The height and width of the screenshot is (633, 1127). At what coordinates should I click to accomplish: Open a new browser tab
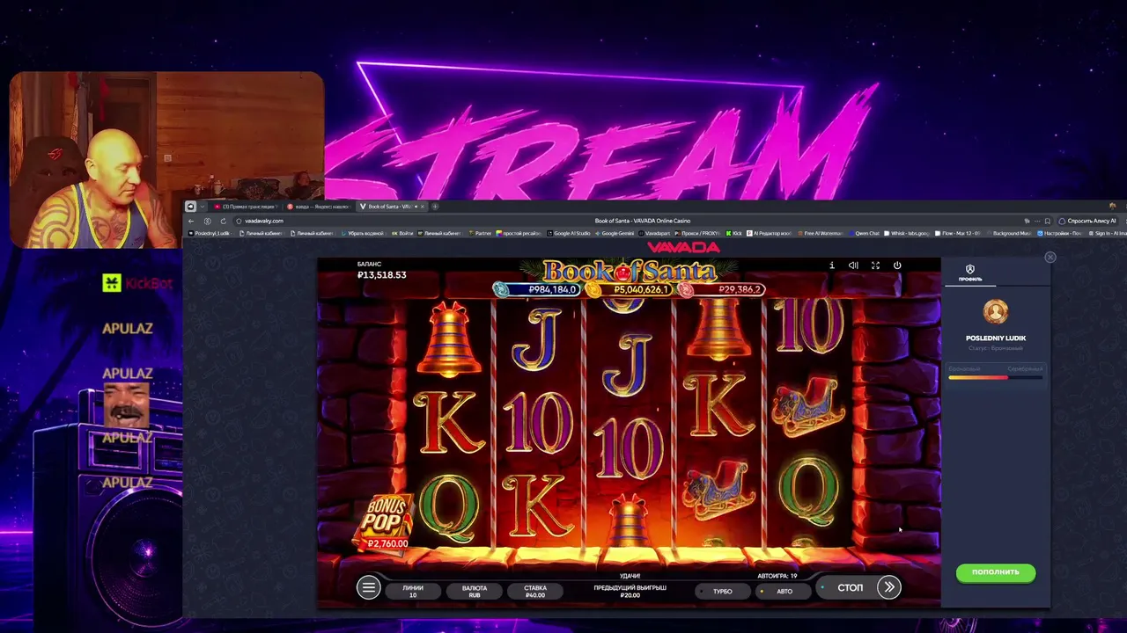pos(435,207)
